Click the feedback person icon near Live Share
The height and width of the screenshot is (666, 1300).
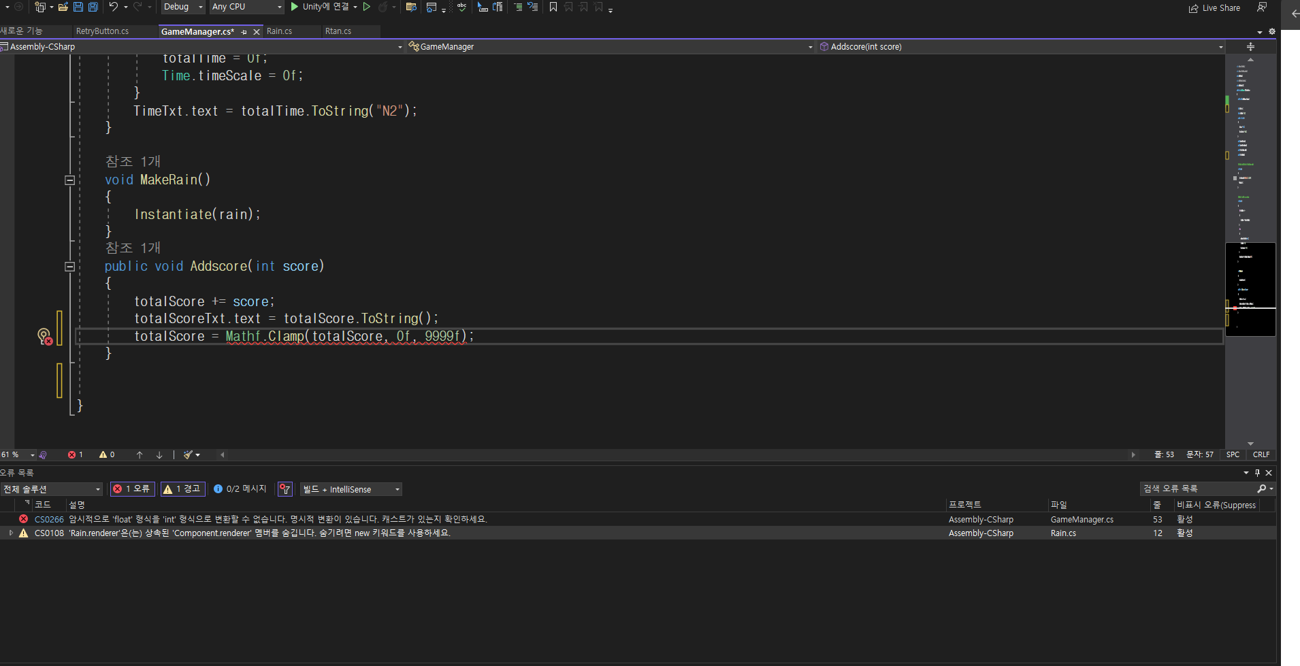(x=1262, y=7)
